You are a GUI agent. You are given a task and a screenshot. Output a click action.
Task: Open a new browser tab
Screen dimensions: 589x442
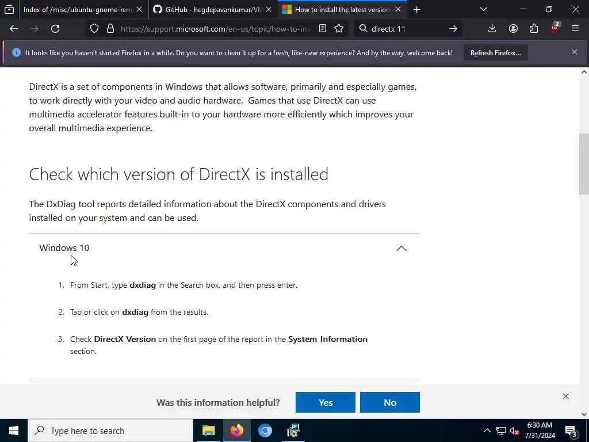[x=416, y=10]
